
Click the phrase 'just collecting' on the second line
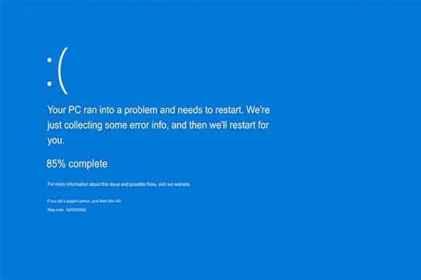pyautogui.click(x=75, y=125)
